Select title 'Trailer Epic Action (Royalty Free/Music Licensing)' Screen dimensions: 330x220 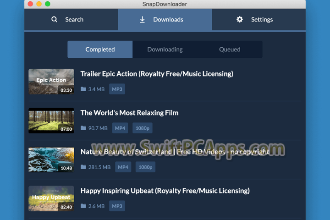[157, 74]
